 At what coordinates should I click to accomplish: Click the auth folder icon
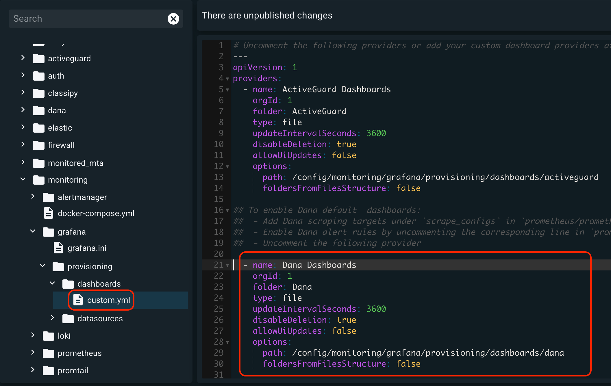(x=39, y=76)
